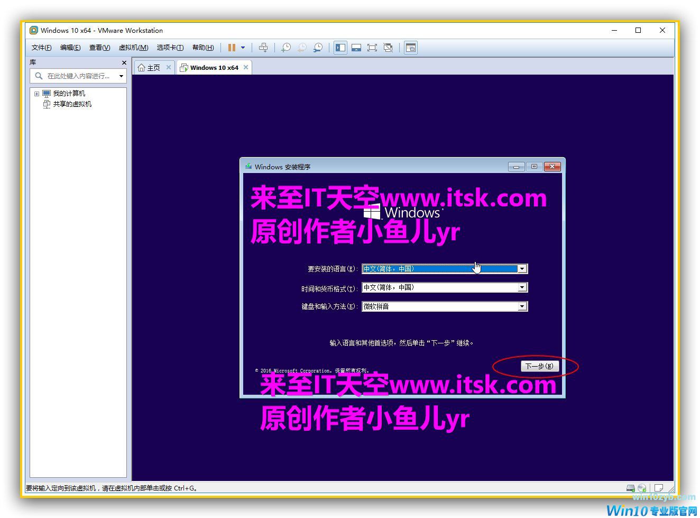This screenshot has height=518, width=700.
Task: Click the Windows 安装程序 title bar icon
Action: (x=248, y=166)
